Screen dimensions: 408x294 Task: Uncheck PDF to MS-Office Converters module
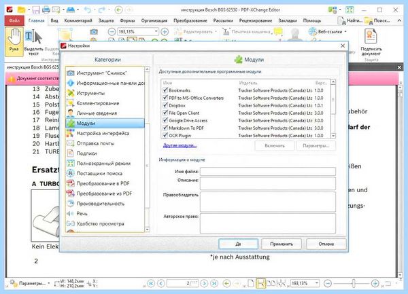coord(165,98)
